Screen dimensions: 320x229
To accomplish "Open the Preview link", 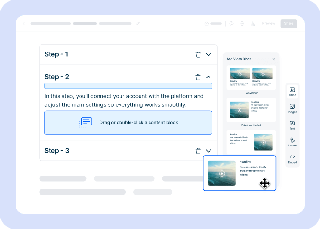I will [269, 23].
